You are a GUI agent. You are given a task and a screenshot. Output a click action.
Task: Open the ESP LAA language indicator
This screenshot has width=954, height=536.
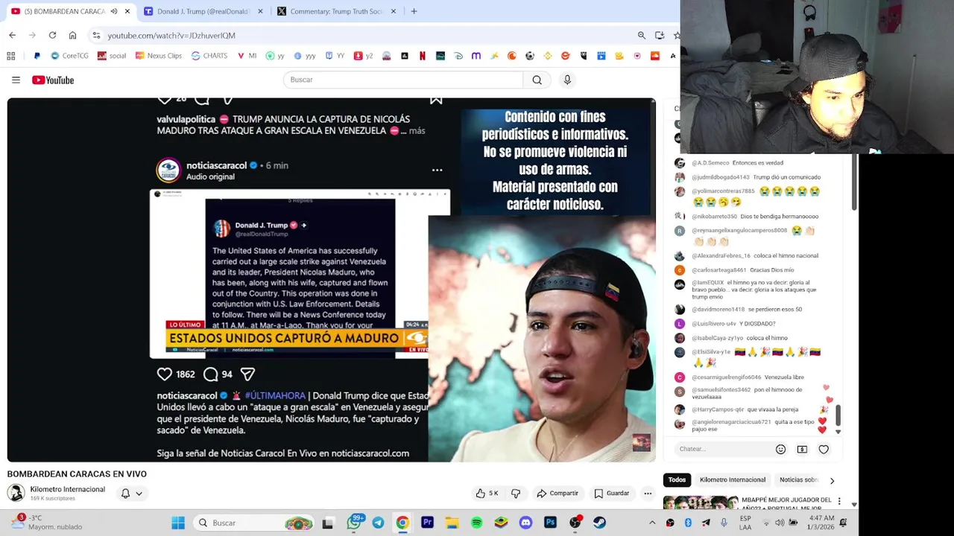coord(745,523)
